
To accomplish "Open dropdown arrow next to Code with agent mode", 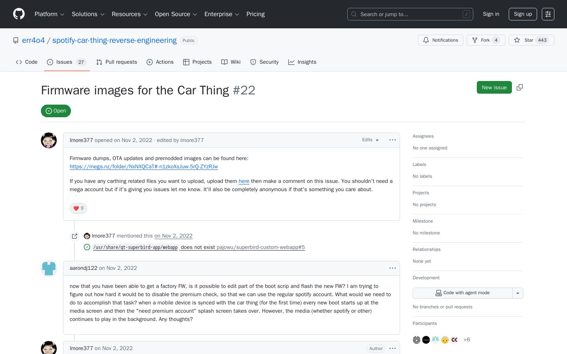I will coord(518,293).
